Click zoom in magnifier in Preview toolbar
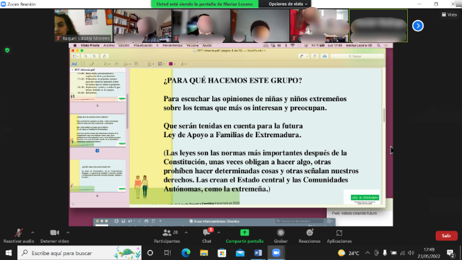 point(94,56)
